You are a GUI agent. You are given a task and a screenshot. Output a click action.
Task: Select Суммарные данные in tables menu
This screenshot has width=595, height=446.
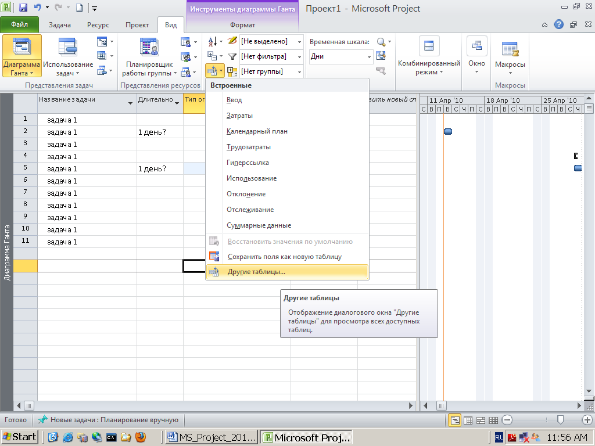pyautogui.click(x=287, y=225)
